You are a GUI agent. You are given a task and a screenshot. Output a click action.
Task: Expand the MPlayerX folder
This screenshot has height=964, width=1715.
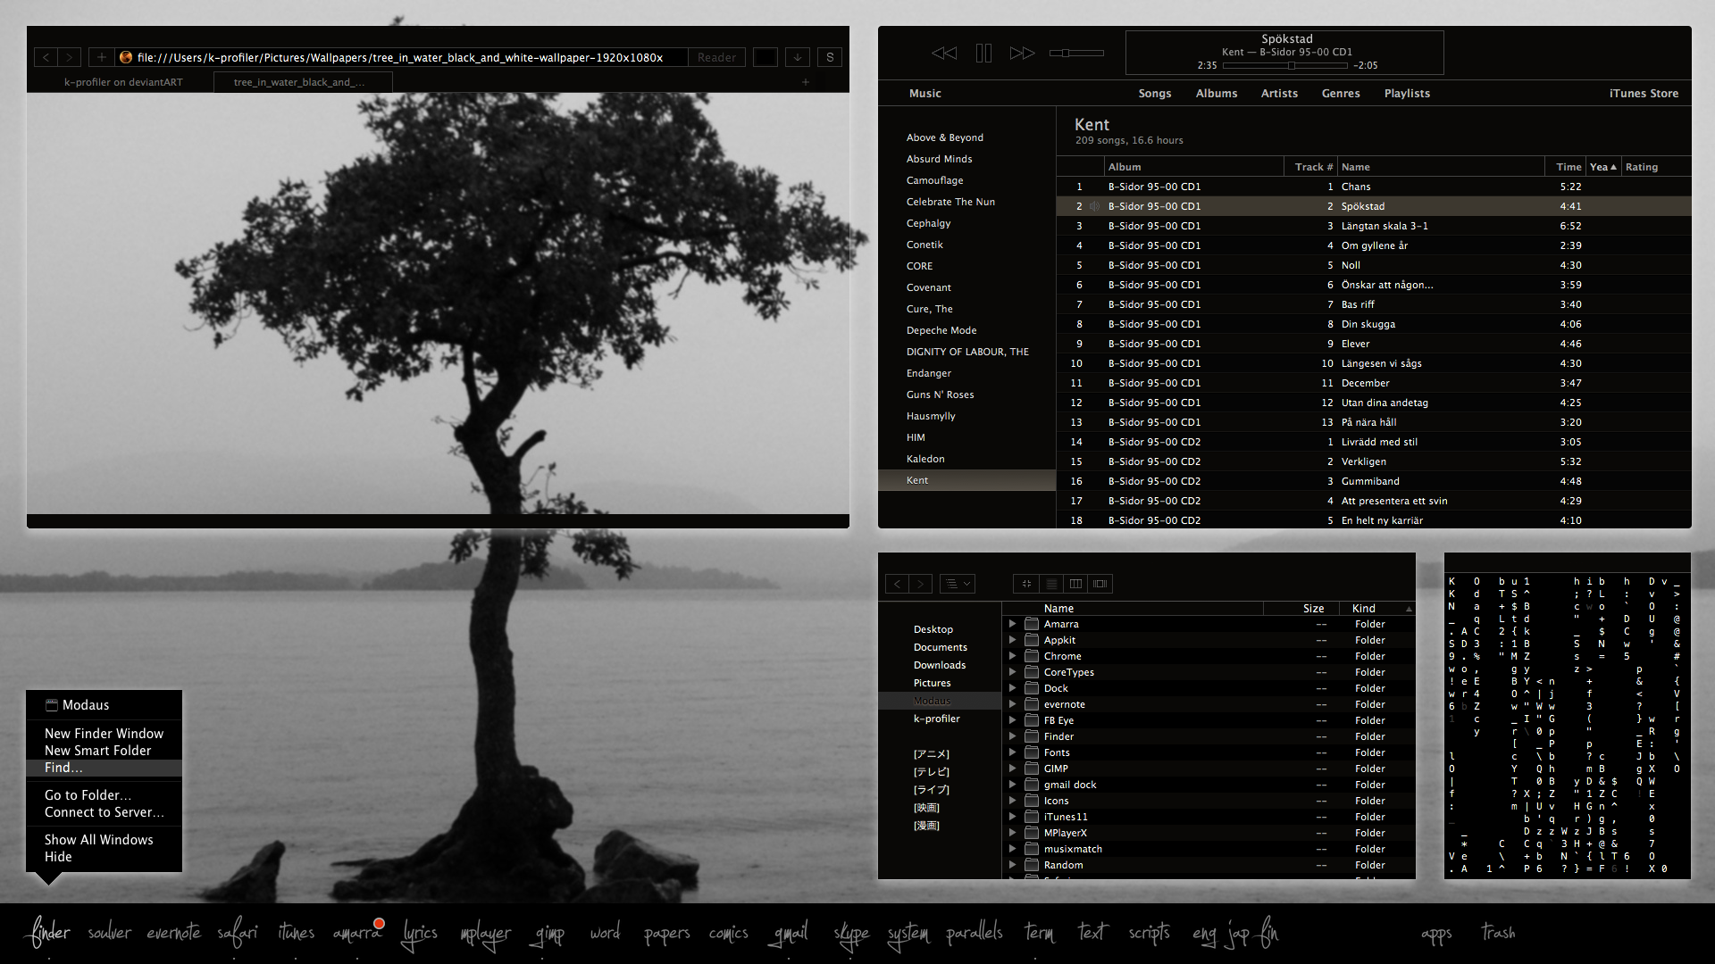click(x=1012, y=833)
